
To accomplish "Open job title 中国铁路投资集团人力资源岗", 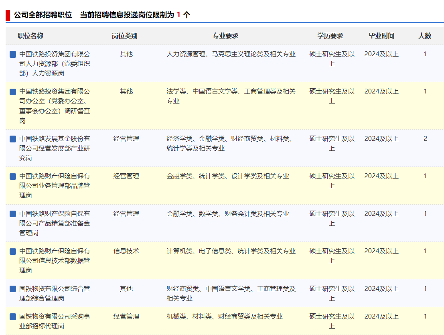I will pos(55,64).
